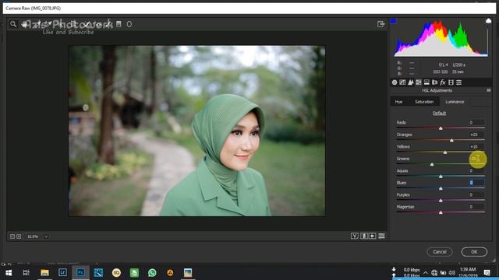Click the Magentas luminance slider handle
Screen dimensions: 499x280
click(441, 212)
